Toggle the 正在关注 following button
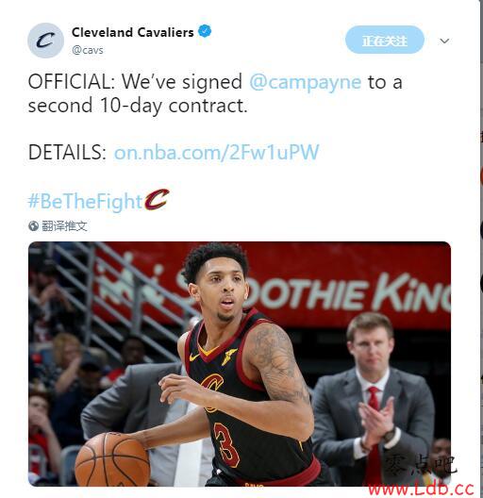Screen dimensions: 483x498 tap(385, 40)
